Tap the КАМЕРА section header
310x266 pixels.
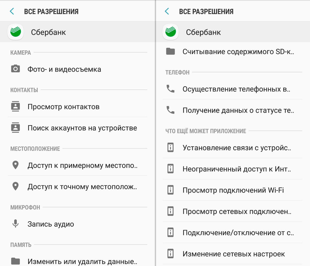(21, 53)
